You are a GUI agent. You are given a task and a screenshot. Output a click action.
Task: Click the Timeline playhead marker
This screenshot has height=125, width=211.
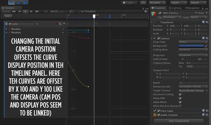pos(94,17)
